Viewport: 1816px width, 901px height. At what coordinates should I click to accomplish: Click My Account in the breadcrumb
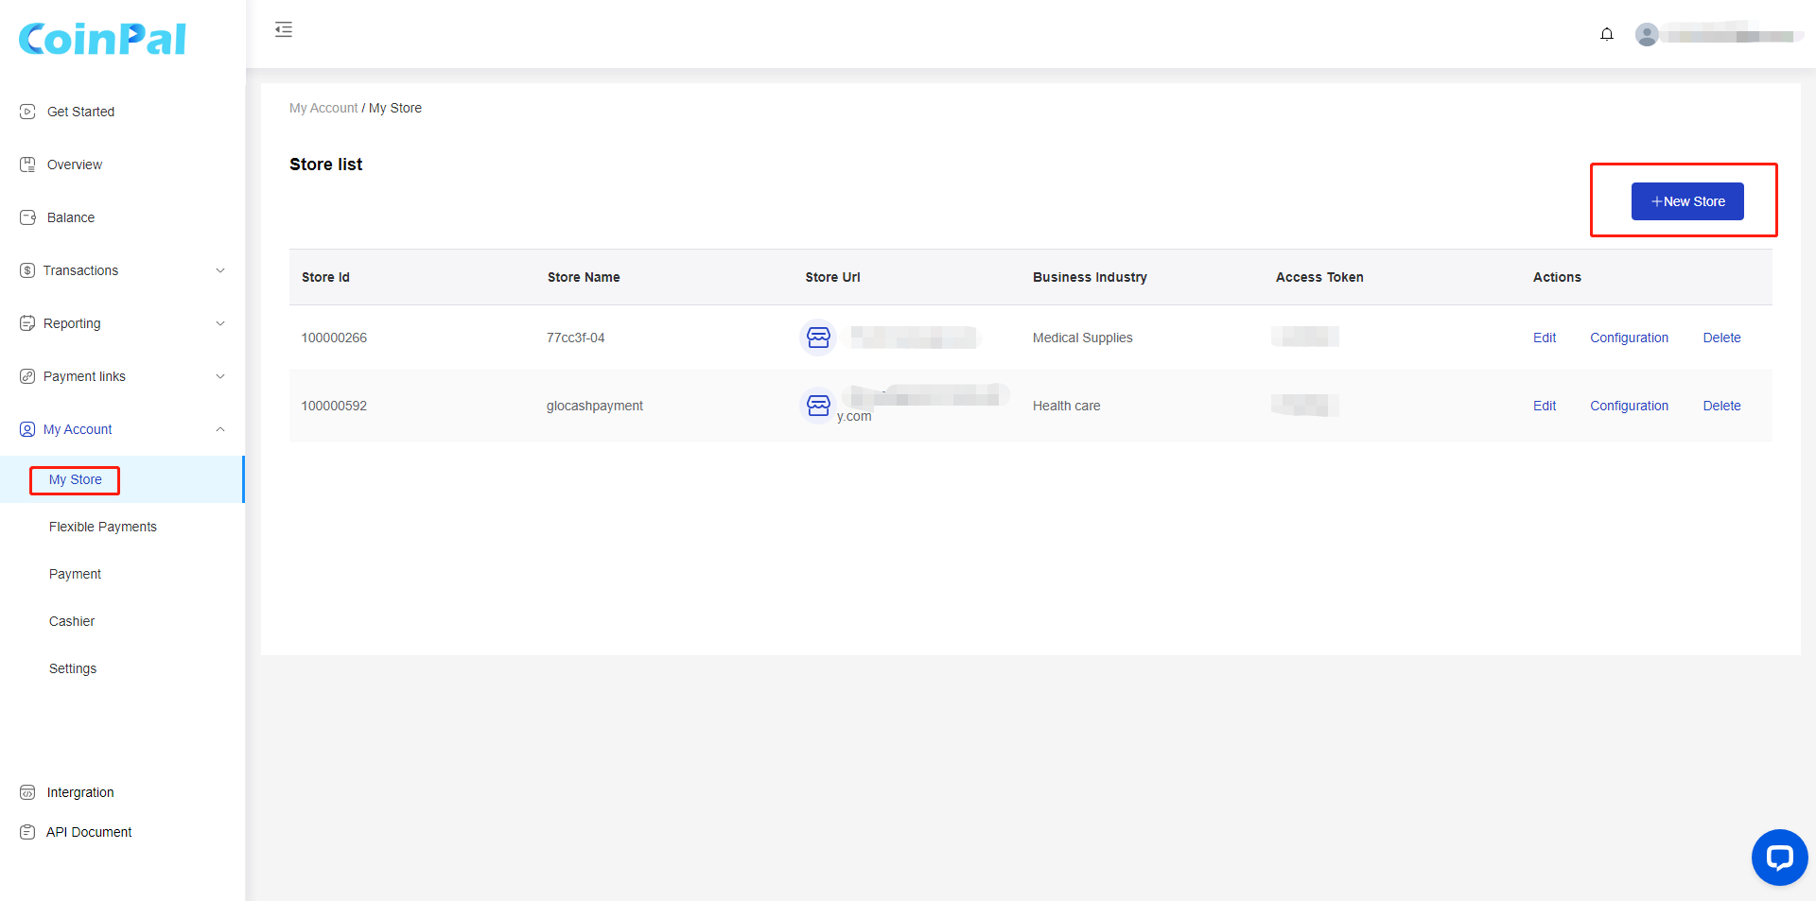(x=323, y=108)
